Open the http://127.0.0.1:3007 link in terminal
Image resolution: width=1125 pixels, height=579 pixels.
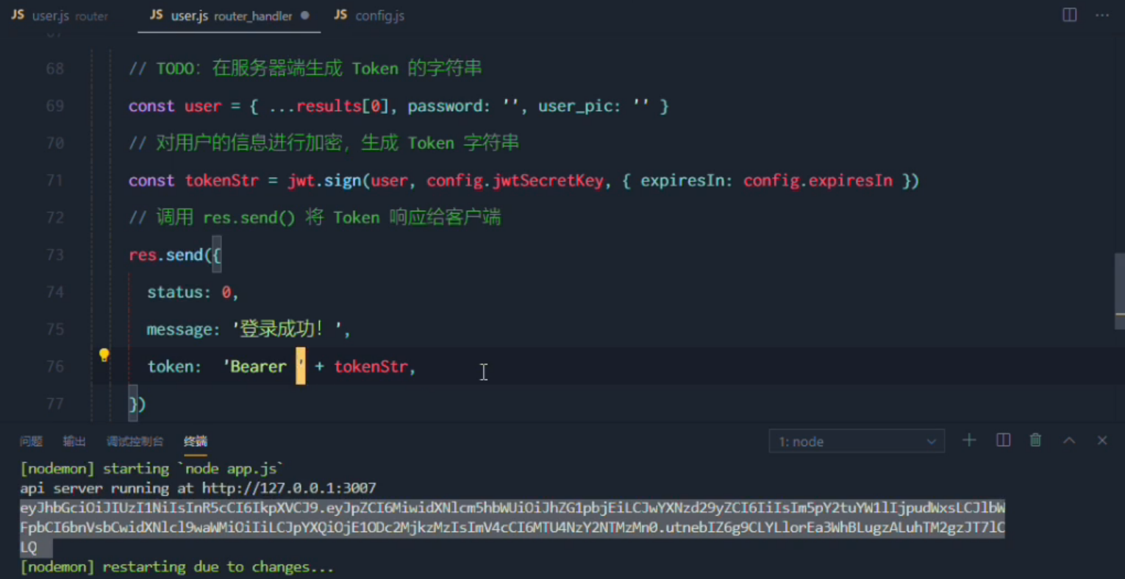(x=289, y=488)
